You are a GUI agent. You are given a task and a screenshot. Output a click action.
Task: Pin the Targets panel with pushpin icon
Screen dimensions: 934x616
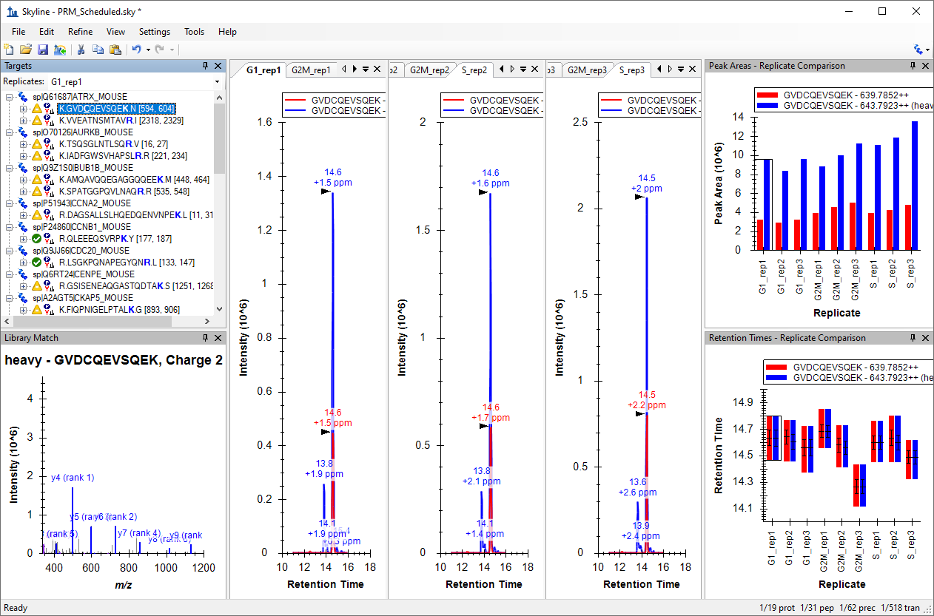(206, 66)
